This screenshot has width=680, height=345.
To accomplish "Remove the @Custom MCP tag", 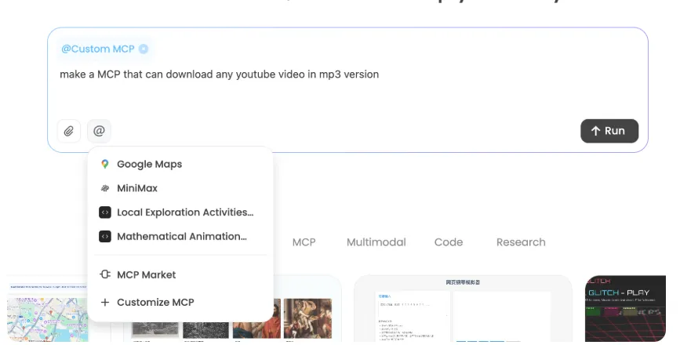I will pyautogui.click(x=144, y=49).
